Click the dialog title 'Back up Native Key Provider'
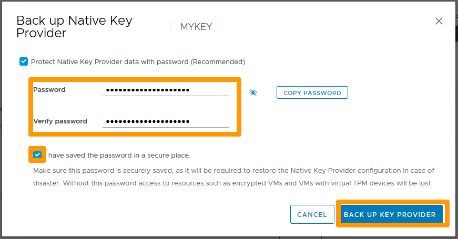This screenshot has height=239, width=458. 74,27
